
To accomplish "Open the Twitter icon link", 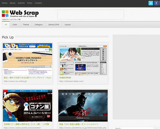I will coord(151,3).
